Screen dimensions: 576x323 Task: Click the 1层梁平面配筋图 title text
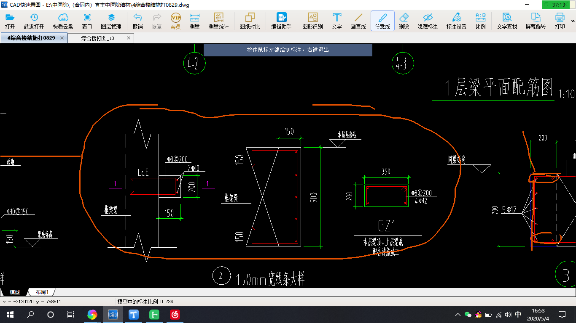[499, 87]
